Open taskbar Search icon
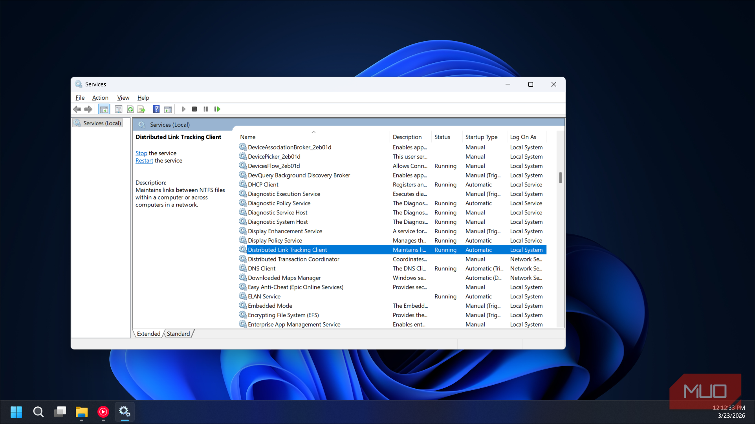 point(38,412)
